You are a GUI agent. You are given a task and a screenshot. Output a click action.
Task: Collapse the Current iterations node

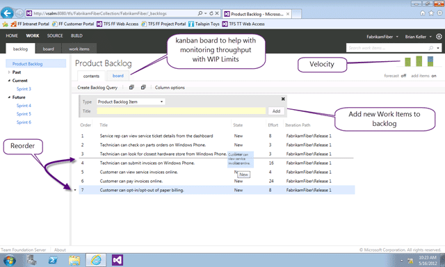9,81
